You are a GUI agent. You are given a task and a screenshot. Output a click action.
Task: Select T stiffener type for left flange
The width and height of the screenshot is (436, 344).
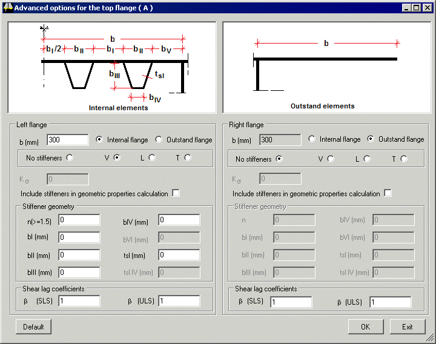[x=188, y=158]
